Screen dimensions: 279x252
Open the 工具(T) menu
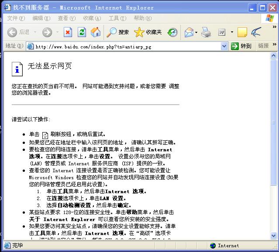[117, 18]
